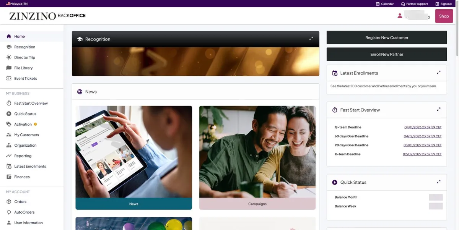Image resolution: width=459 pixels, height=230 pixels.
Task: Click the golden Recognition banner image
Action: pyautogui.click(x=195, y=62)
